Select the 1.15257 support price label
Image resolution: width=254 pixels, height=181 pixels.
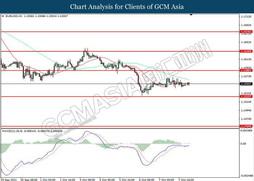coord(246,96)
